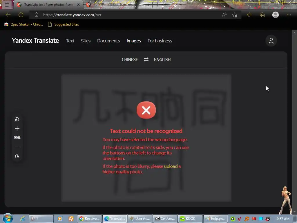297x223 pixels.
Task: Open browser Collections
Action: point(262,15)
